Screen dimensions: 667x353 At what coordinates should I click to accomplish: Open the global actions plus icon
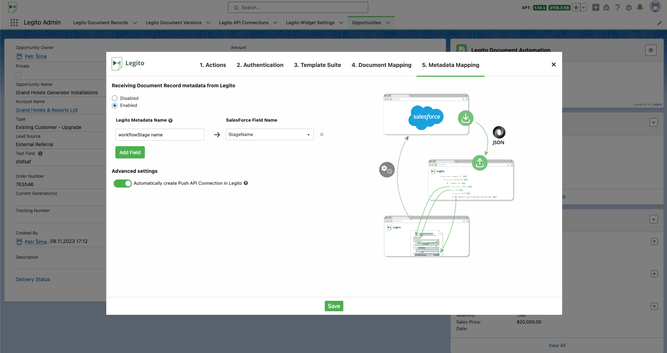[x=595, y=7]
